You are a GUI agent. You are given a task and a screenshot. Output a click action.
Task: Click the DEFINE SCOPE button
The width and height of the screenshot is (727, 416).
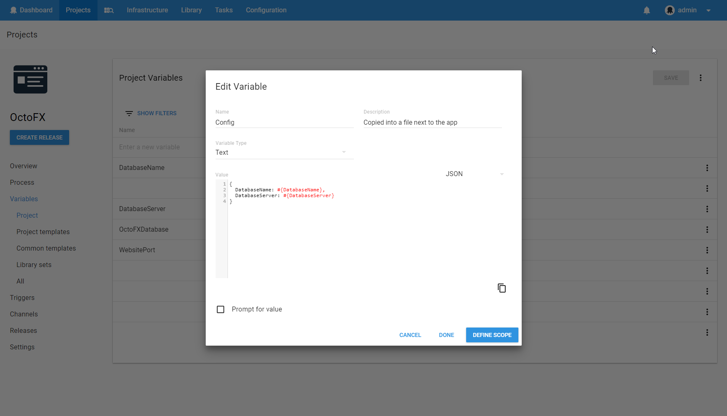click(492, 335)
